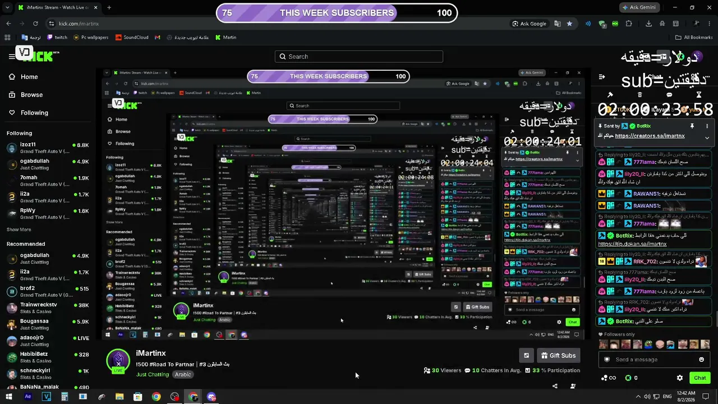Click the Arabic language tag

click(x=183, y=374)
